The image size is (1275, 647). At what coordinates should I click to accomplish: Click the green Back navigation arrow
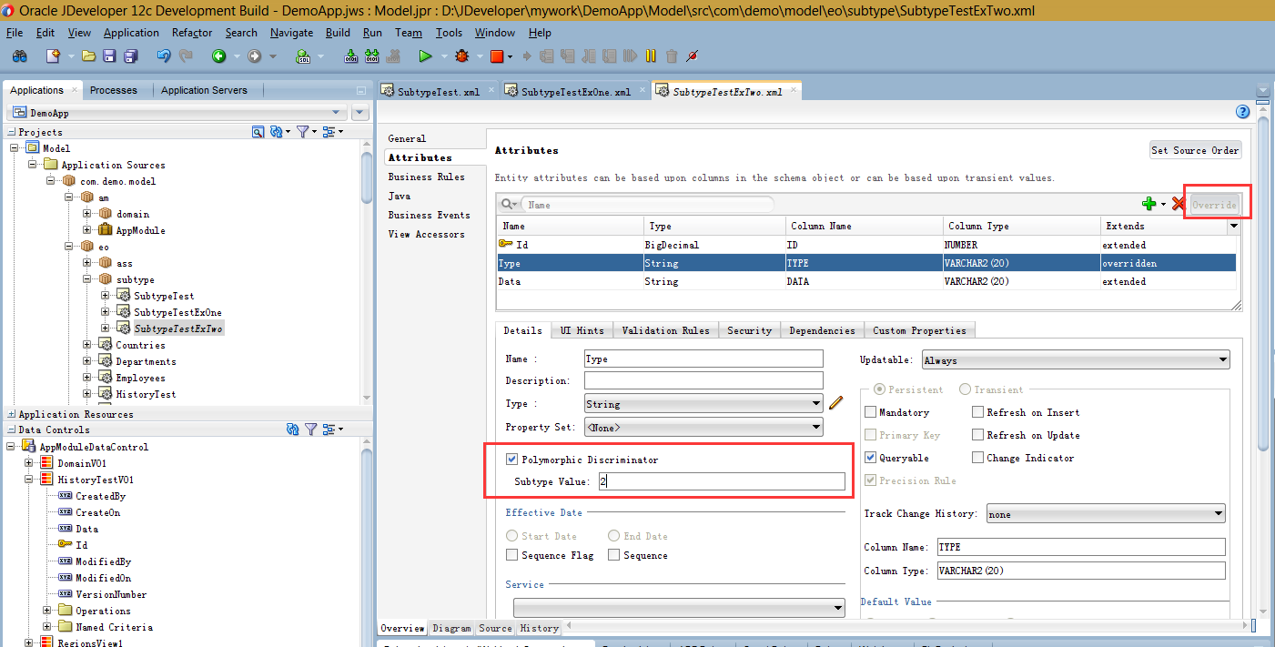(x=218, y=56)
